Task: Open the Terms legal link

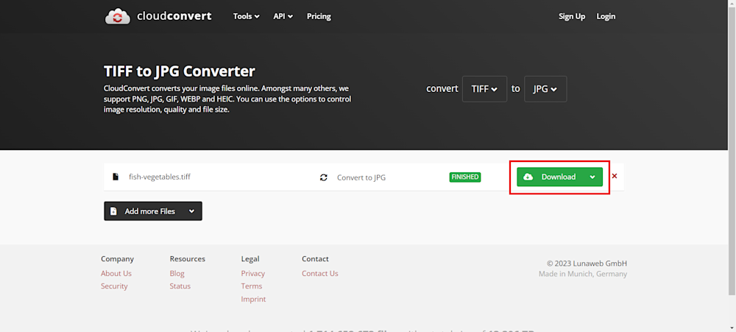Action: click(252, 286)
